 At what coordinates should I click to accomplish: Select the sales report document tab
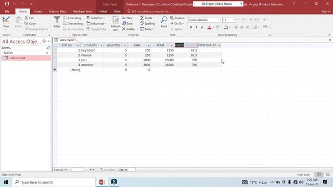65,40
